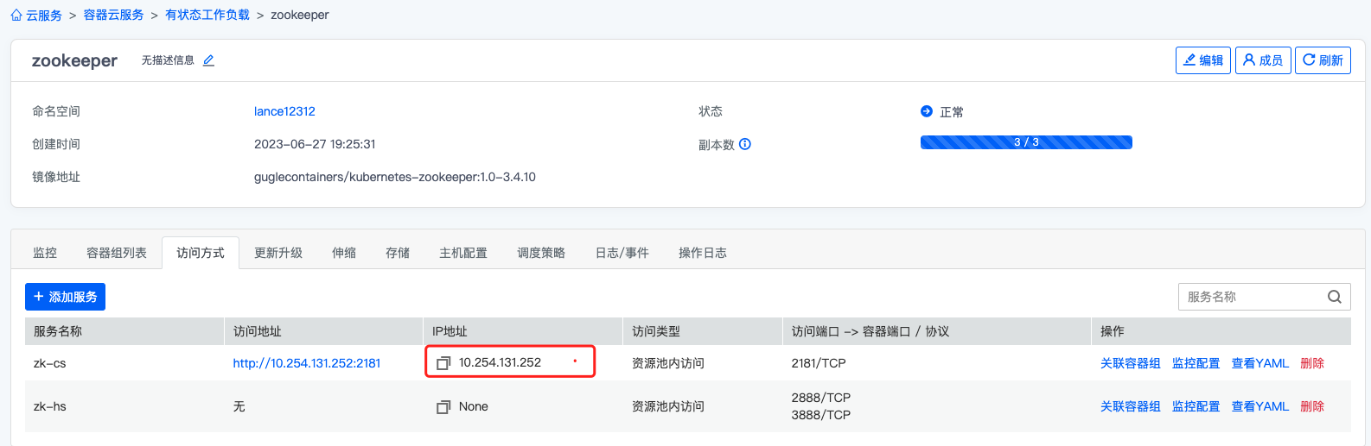Click the 刷新 refresh button
The width and height of the screenshot is (1371, 446).
1323,60
